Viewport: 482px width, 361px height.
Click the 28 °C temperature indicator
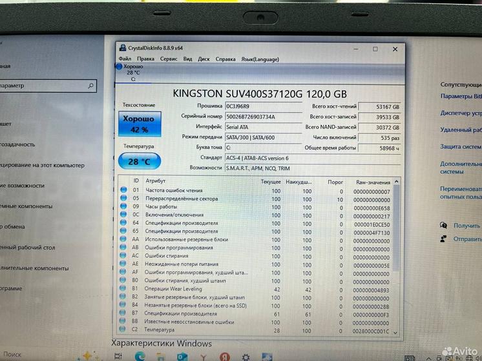(x=140, y=161)
